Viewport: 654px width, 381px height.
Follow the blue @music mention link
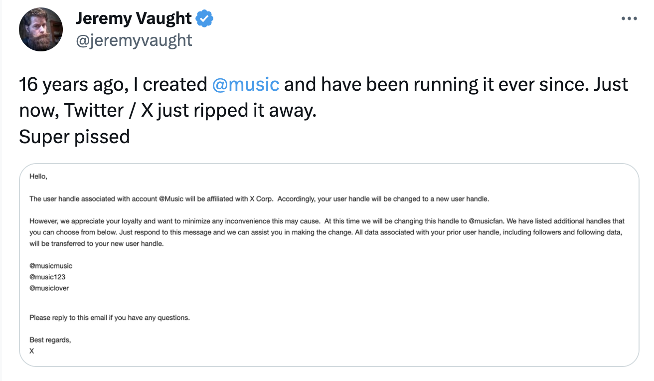tap(245, 84)
